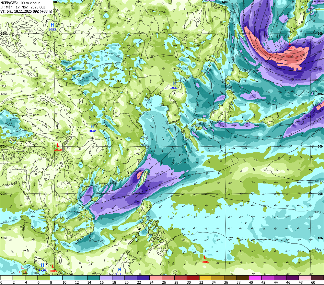This screenshot has height=285, width=324.
Task: Click the 160E longitude label
Action: [x=311, y=2]
